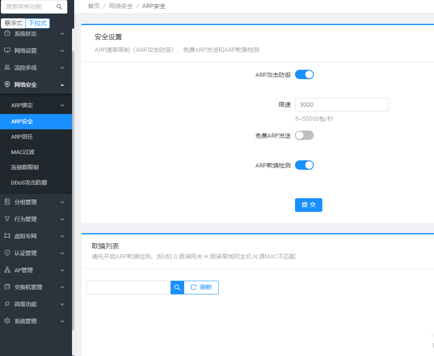Click the network settings monitor icon
434x356 pixels.
[x=7, y=50]
